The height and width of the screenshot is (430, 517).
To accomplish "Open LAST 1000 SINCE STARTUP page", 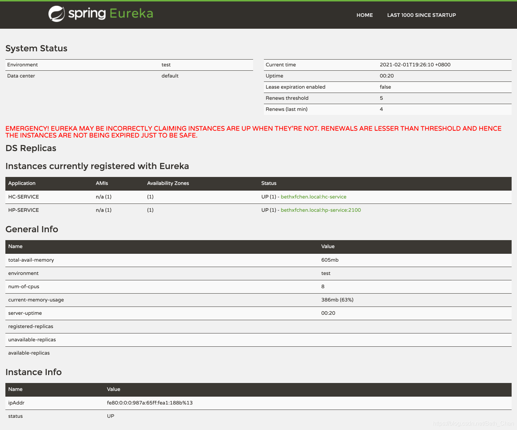I will (x=421, y=15).
